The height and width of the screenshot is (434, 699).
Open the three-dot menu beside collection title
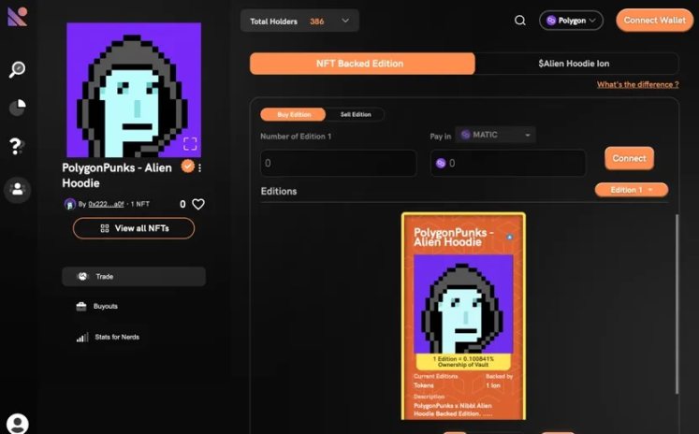pos(199,168)
